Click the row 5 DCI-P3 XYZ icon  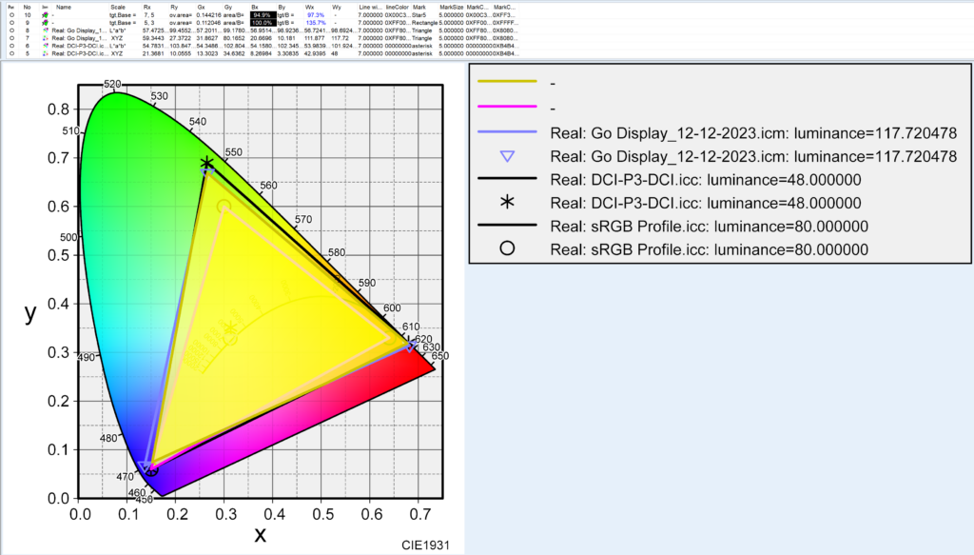[x=45, y=53]
